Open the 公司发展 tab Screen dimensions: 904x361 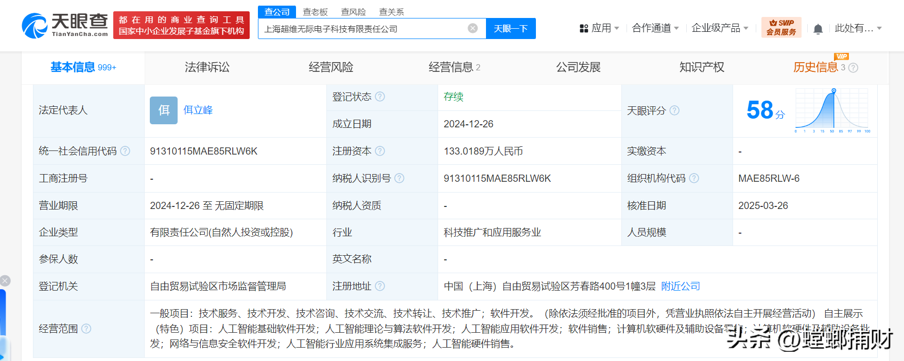[578, 67]
